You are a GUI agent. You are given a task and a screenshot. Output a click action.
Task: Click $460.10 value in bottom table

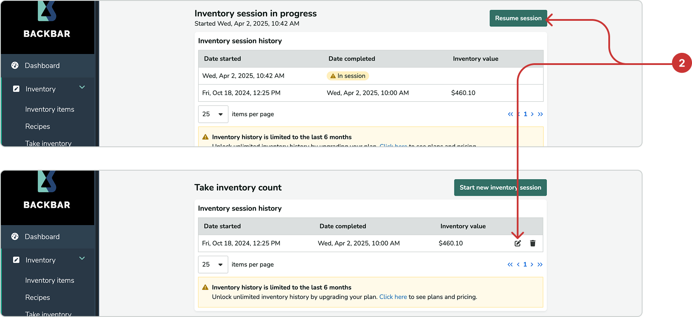pos(451,243)
